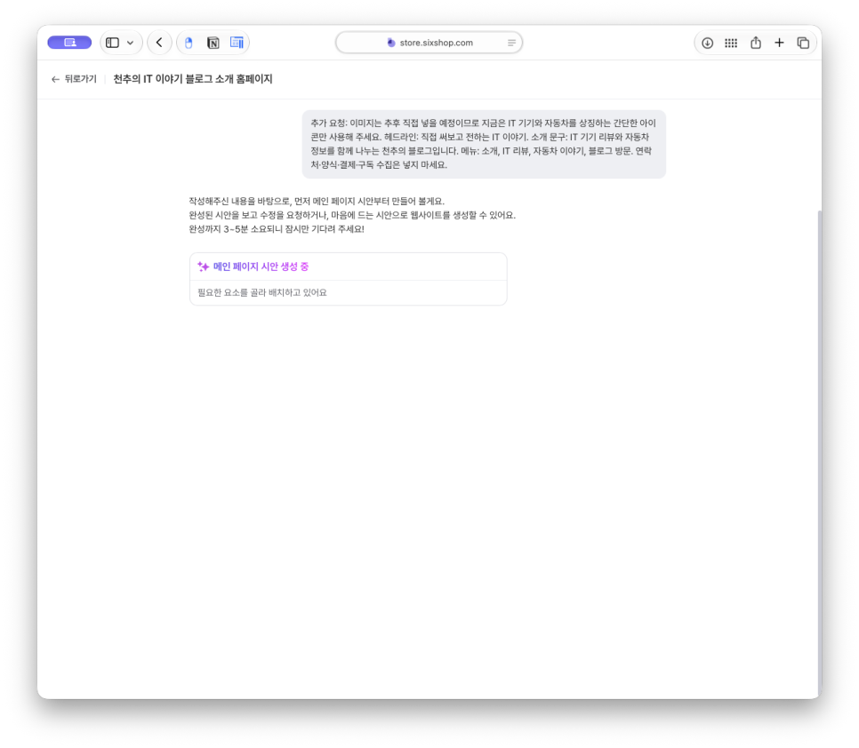Viewport: 859px width, 748px height.
Task: Click the sixshop site favicon in address bar
Action: [391, 43]
